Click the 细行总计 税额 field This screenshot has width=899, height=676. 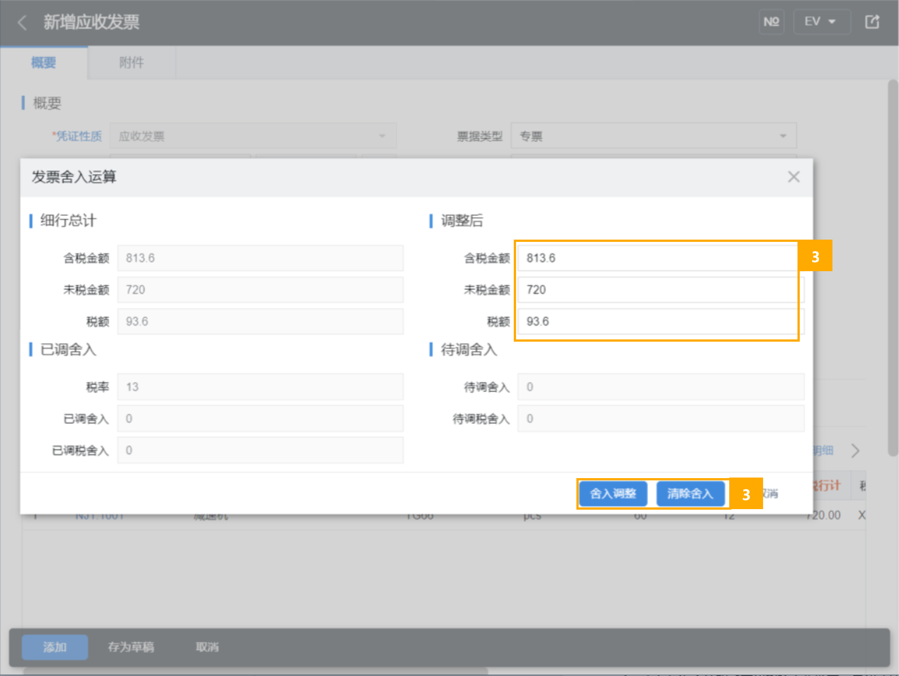coord(260,321)
